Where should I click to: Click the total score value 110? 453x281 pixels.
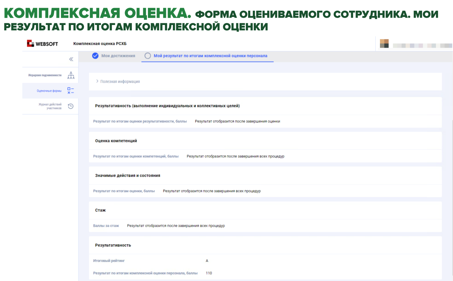click(209, 273)
